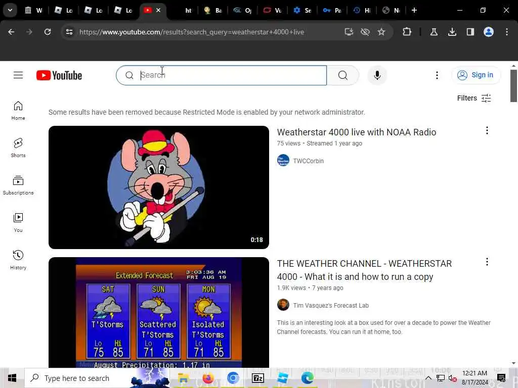The height and width of the screenshot is (388, 518).
Task: Open the browser extensions puzzle icon
Action: pos(407,32)
